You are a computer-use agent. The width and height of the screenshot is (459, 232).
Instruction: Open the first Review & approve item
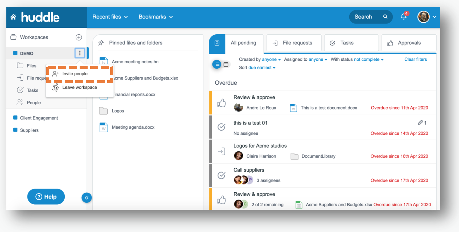click(x=254, y=97)
